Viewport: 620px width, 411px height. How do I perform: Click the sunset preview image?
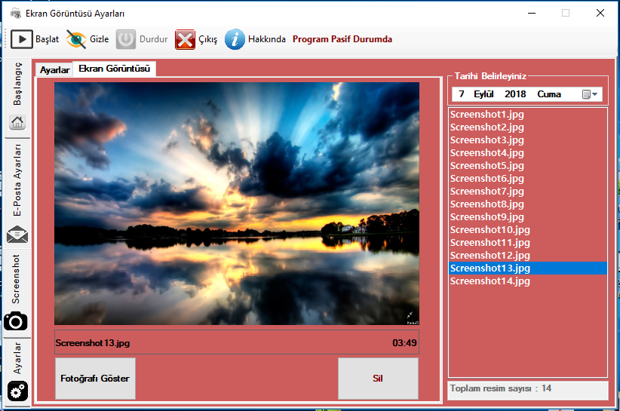[237, 204]
